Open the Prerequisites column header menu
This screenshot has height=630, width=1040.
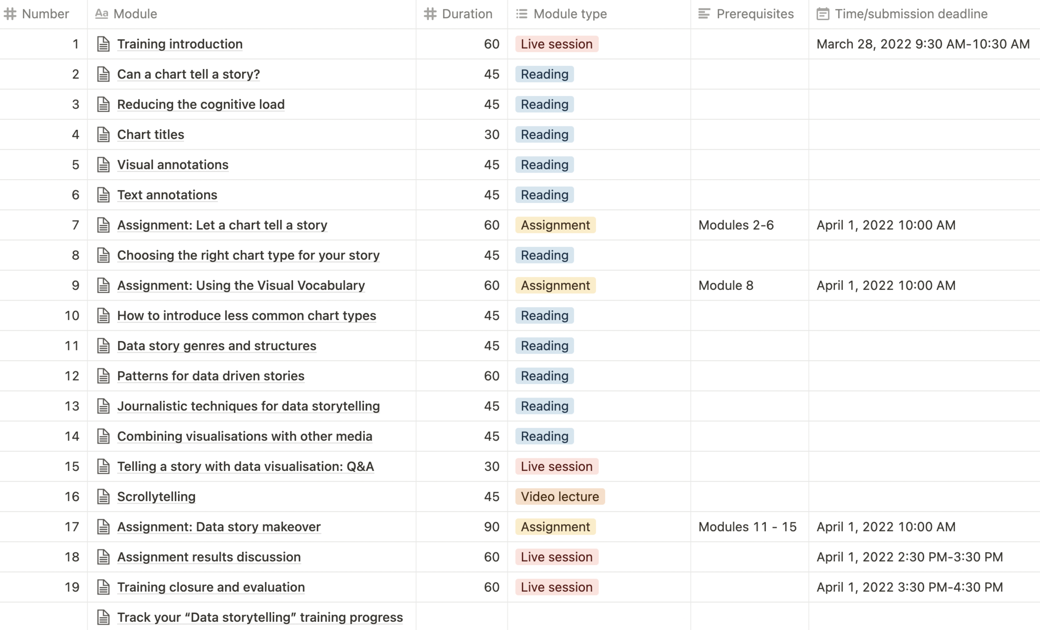coord(755,14)
